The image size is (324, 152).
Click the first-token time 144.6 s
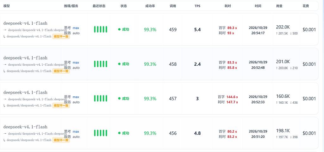pos(232,97)
